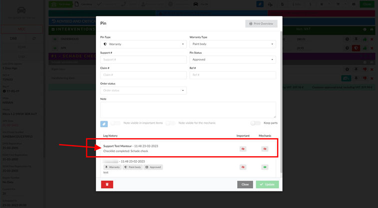This screenshot has height=208, width=378.
Task: Toggle Important visibility for the test log entry
Action: (x=243, y=167)
